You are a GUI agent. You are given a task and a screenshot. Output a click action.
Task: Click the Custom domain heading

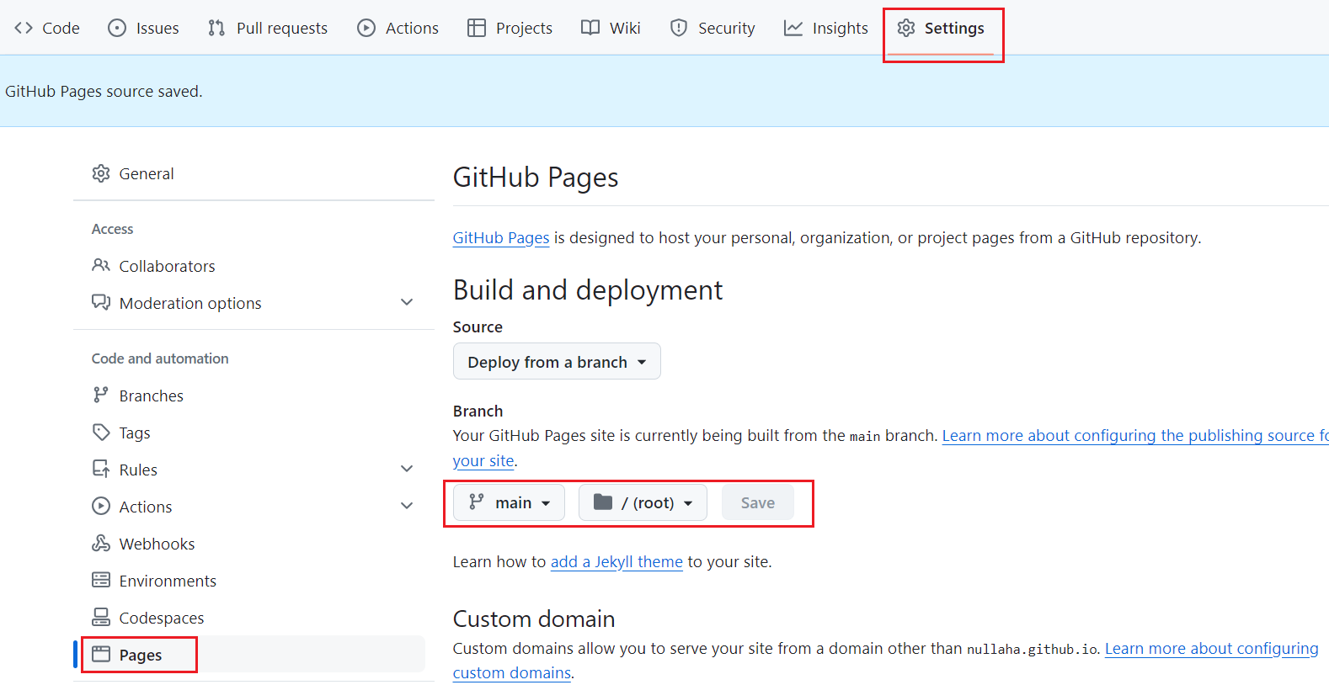click(534, 619)
